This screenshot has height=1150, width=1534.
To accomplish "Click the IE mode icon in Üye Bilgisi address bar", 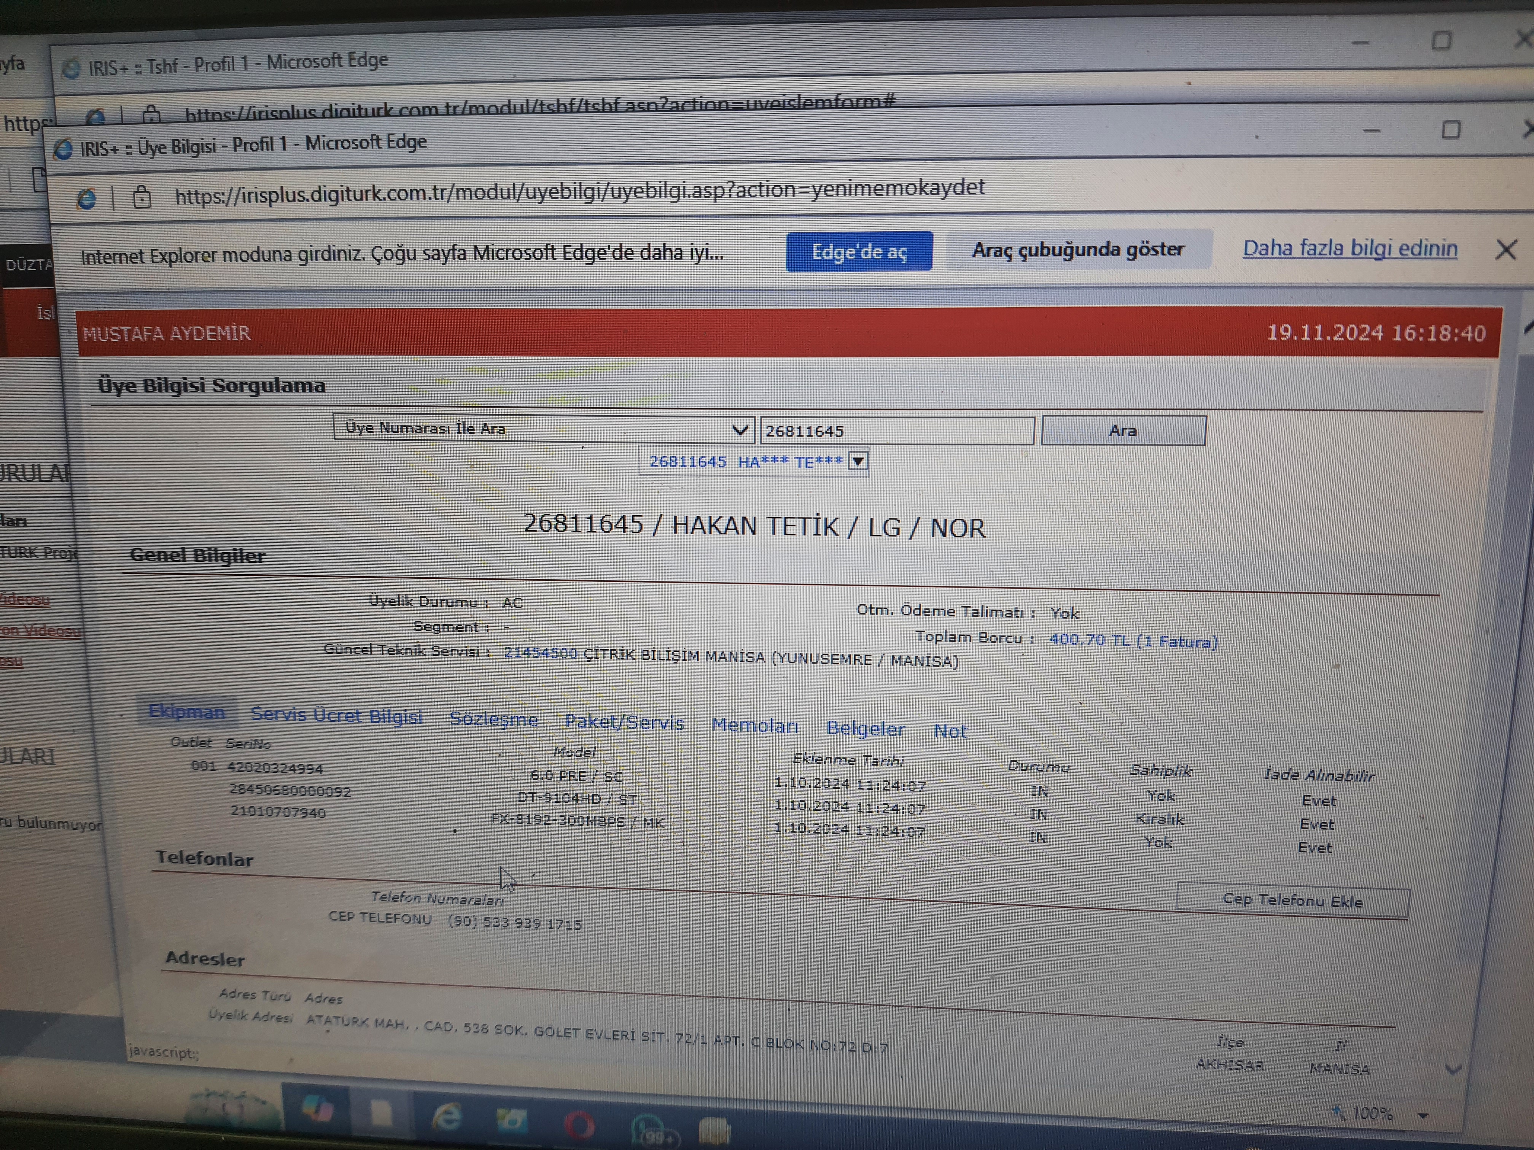I will tap(87, 199).
